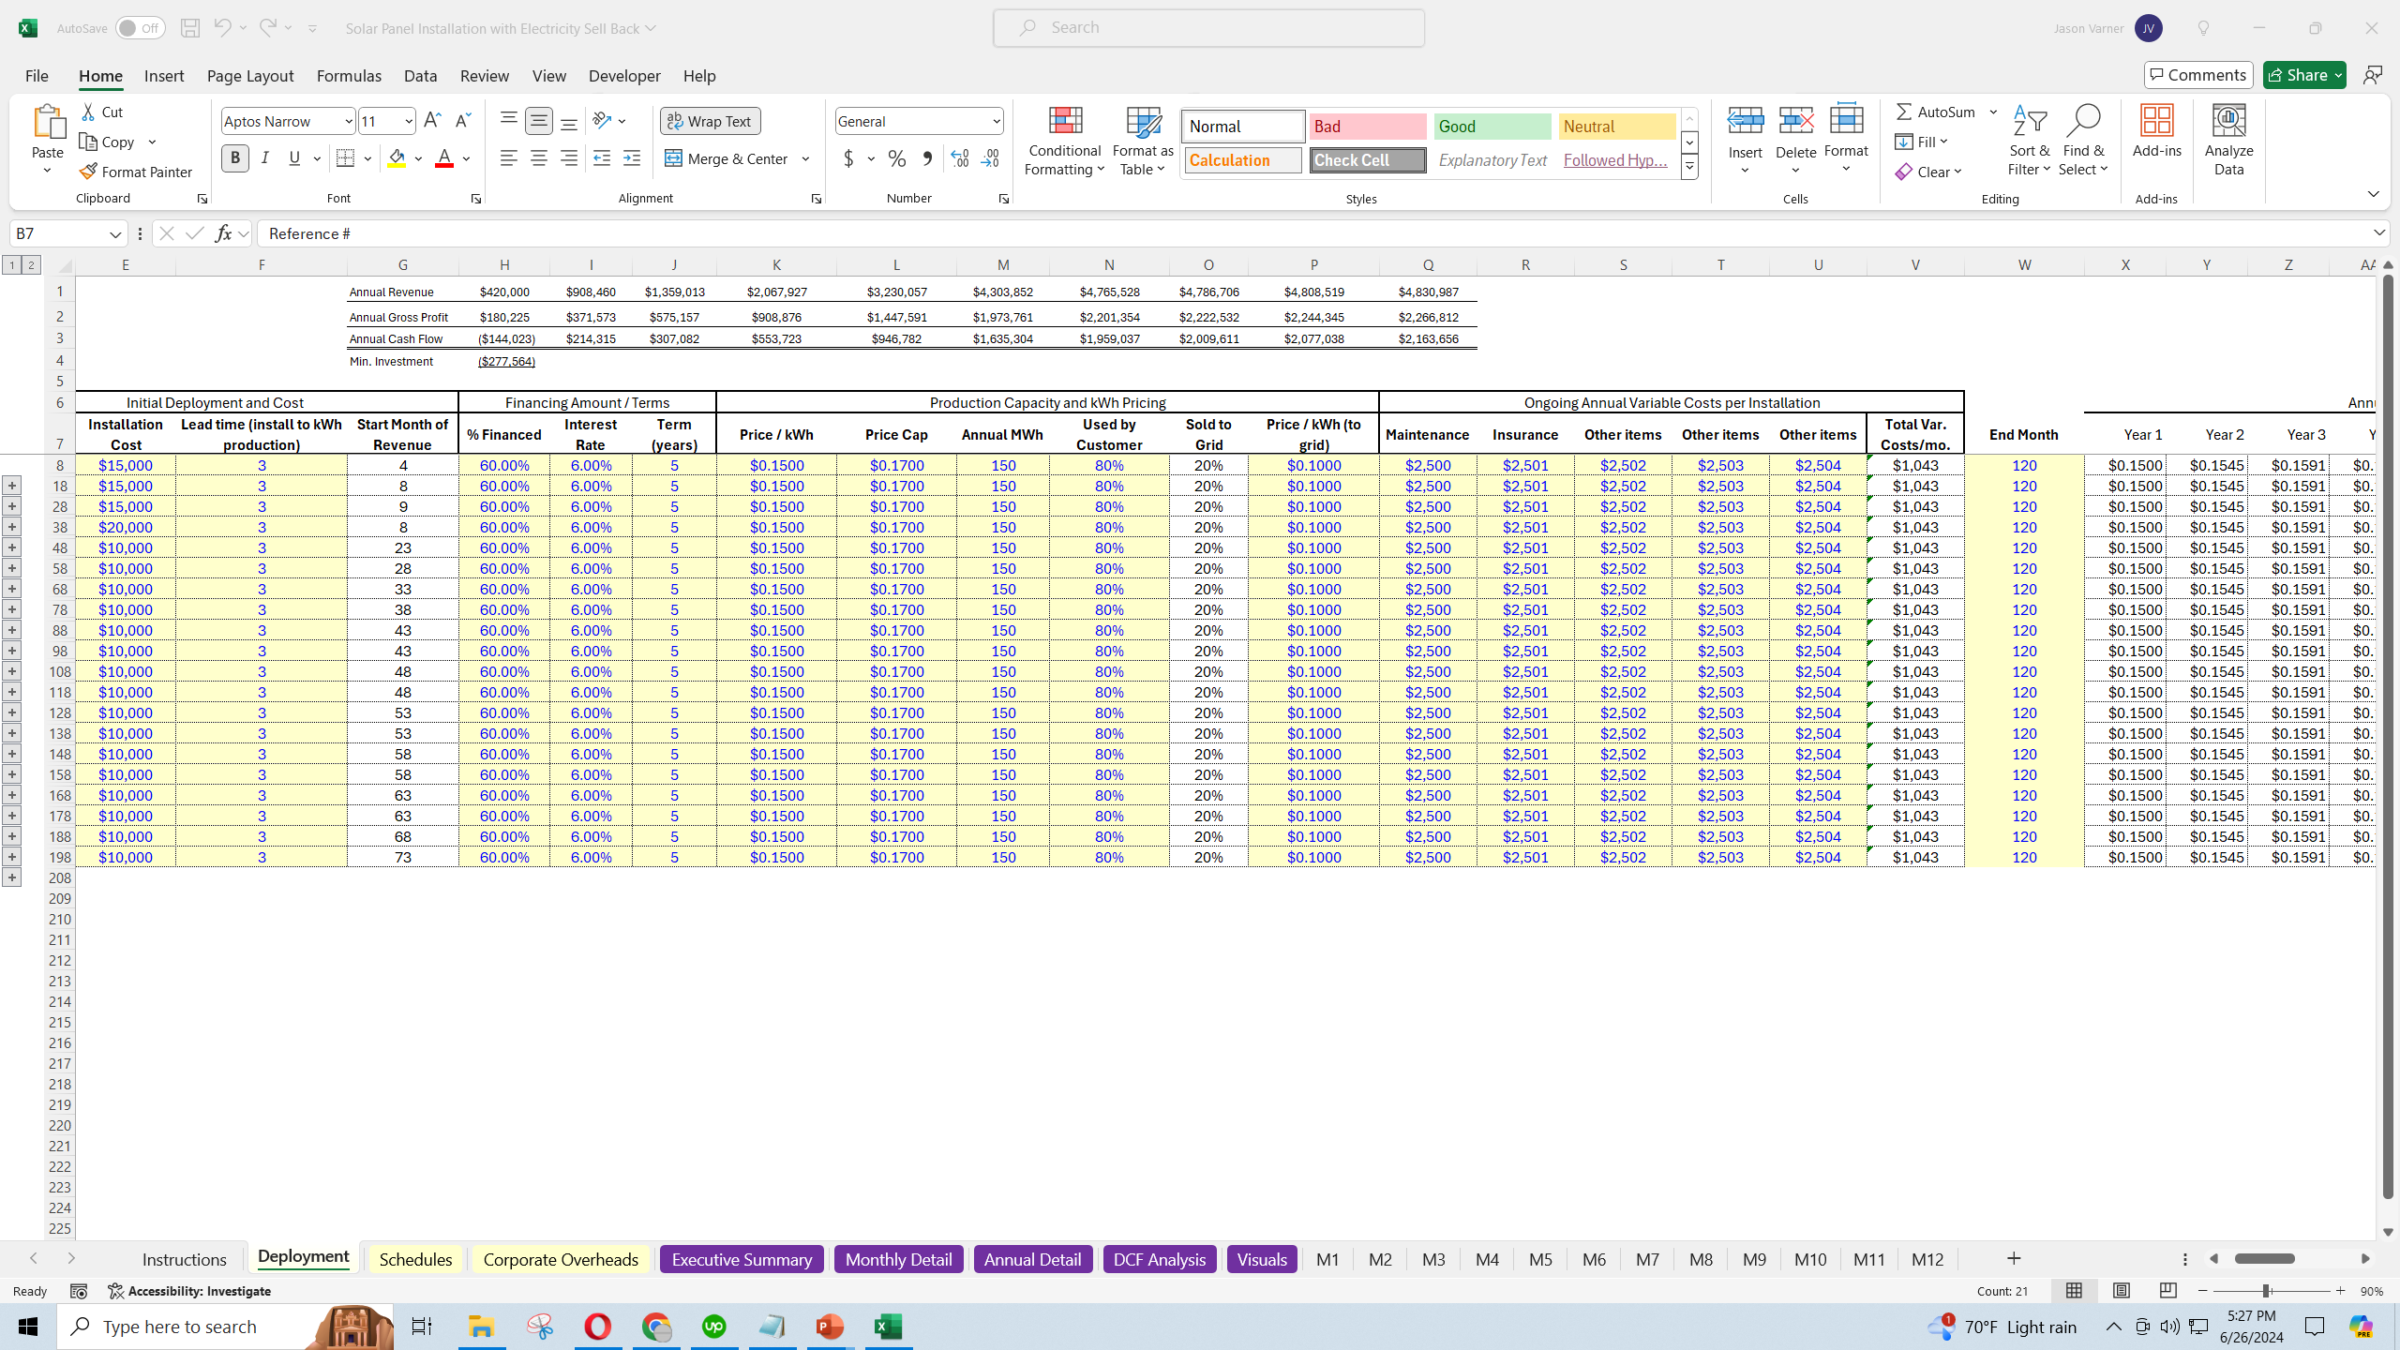Click the Undo arrow icon

[x=222, y=28]
